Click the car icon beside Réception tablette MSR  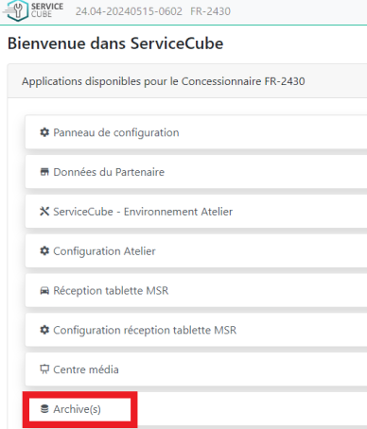point(44,290)
